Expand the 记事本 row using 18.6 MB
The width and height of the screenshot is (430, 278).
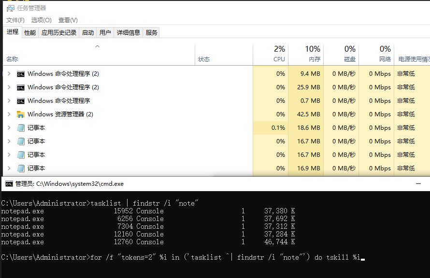tap(9, 127)
